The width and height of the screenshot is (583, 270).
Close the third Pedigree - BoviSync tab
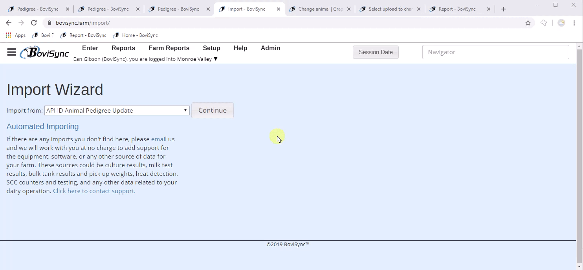(208, 9)
